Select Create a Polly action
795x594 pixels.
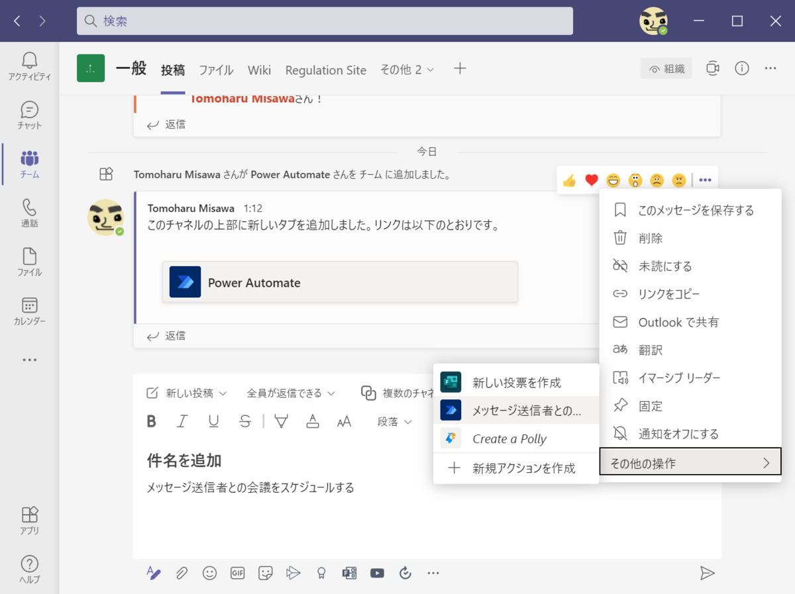coord(516,438)
